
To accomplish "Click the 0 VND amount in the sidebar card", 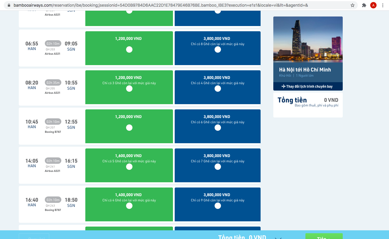I will 331,100.
